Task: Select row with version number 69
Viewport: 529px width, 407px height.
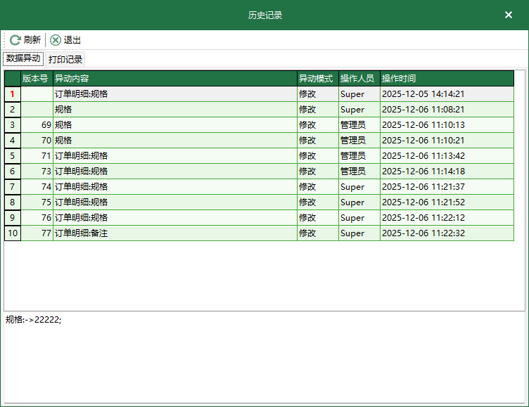Action: coord(37,125)
